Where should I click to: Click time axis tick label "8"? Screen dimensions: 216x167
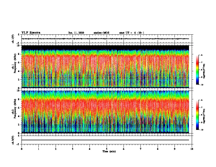pyautogui.click(x=158, y=149)
